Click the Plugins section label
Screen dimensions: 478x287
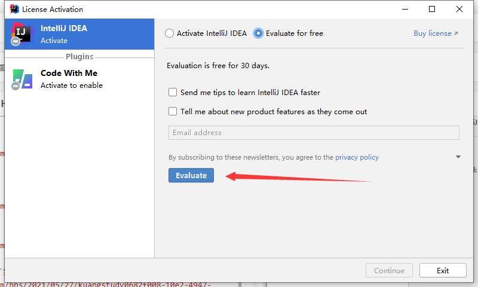79,56
